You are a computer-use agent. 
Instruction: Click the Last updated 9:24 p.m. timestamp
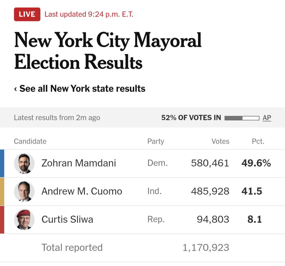[89, 14]
